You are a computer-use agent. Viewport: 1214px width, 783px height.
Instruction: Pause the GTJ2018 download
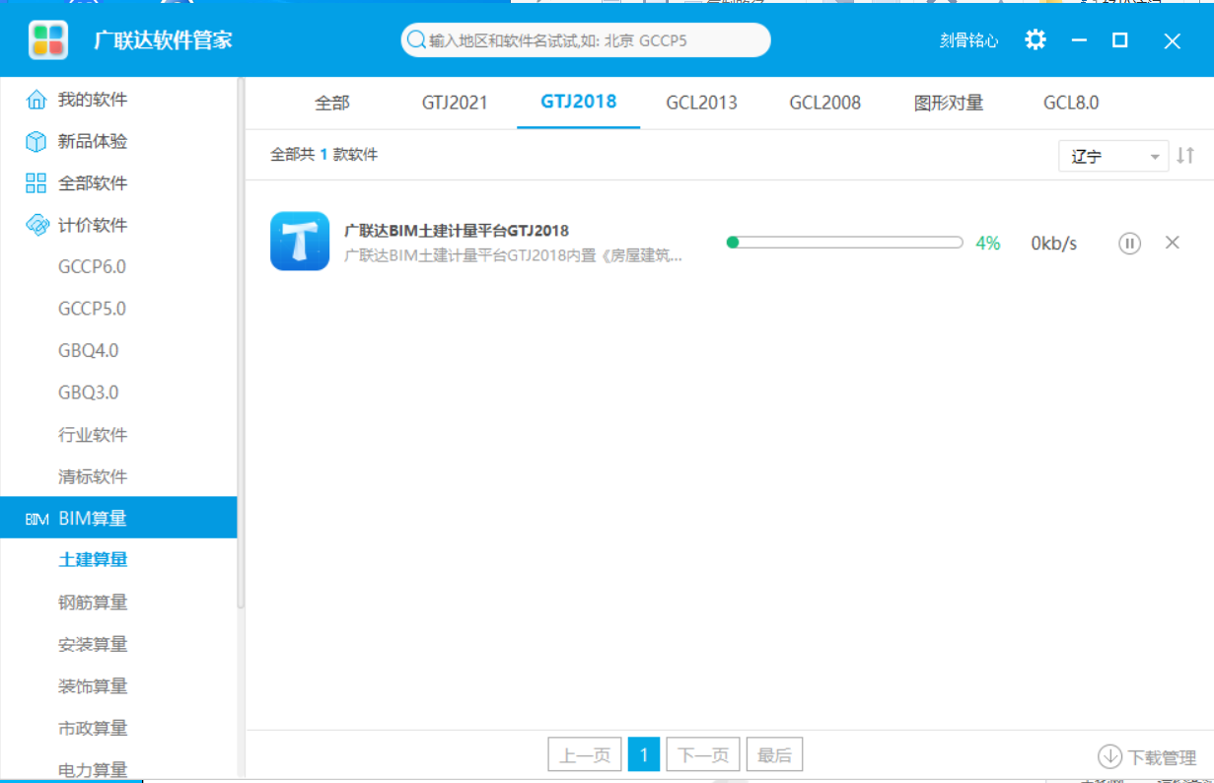tap(1129, 243)
